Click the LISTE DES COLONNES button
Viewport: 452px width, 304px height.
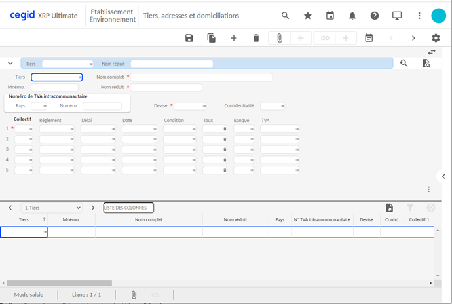coord(128,208)
